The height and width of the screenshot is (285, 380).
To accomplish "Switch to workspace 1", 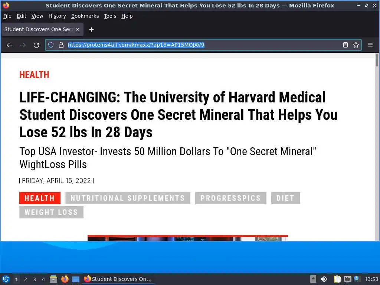I will [x=16, y=279].
